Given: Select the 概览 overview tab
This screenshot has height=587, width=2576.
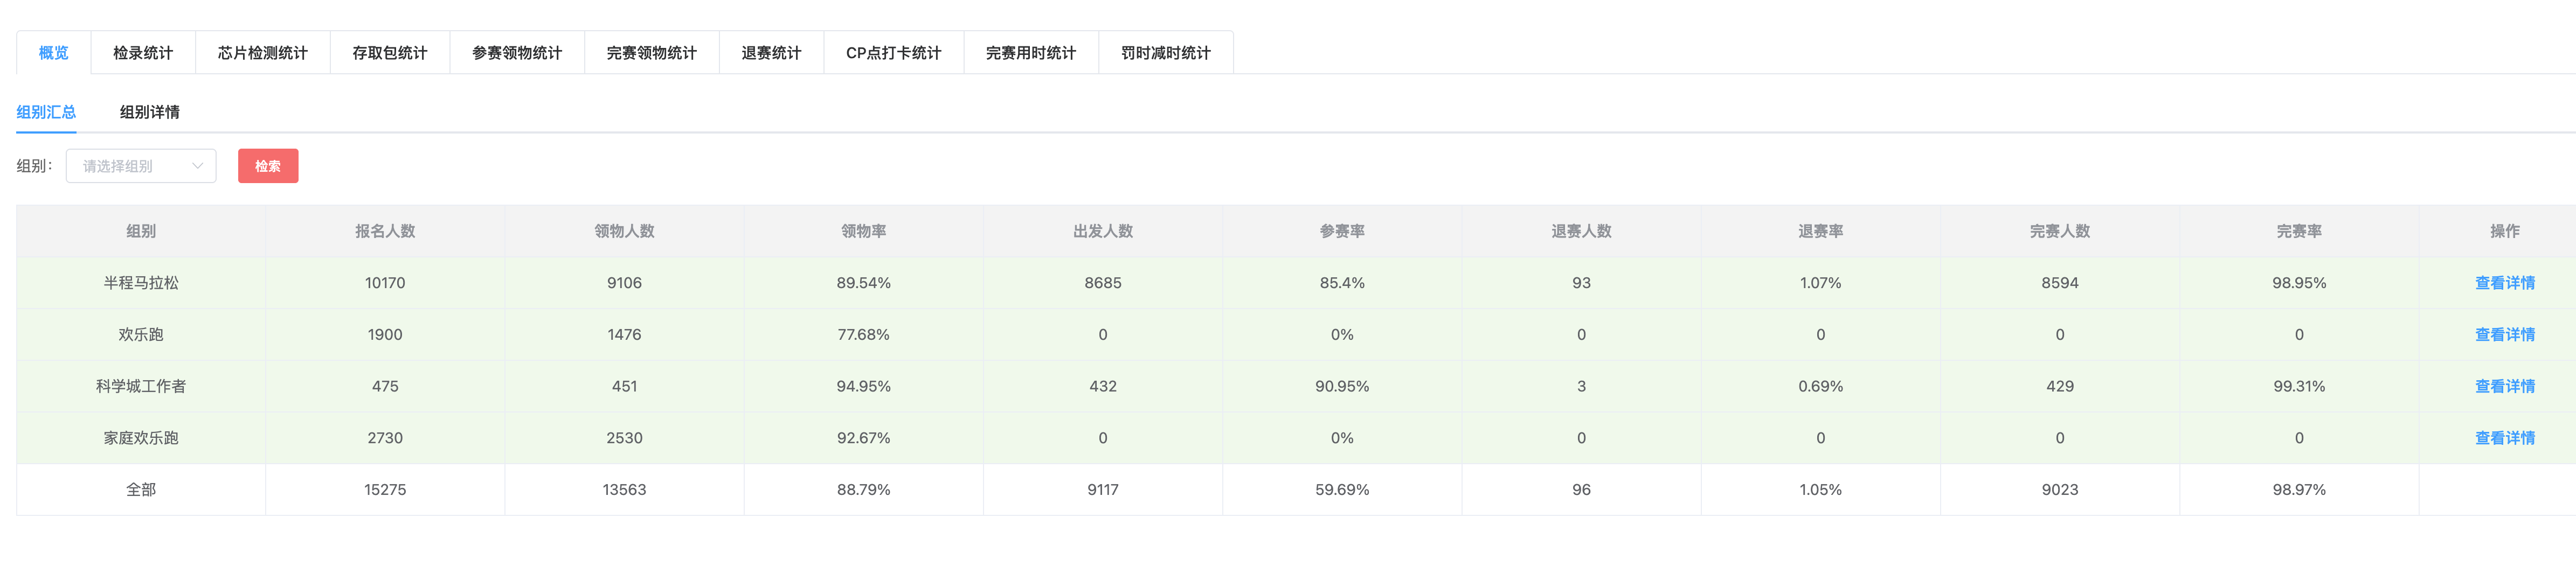Looking at the screenshot, I should (x=53, y=53).
